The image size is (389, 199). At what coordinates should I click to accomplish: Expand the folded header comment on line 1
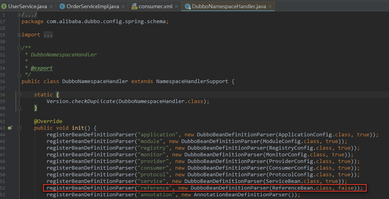point(19,15)
